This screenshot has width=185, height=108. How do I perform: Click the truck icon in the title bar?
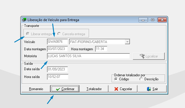tap(24, 20)
